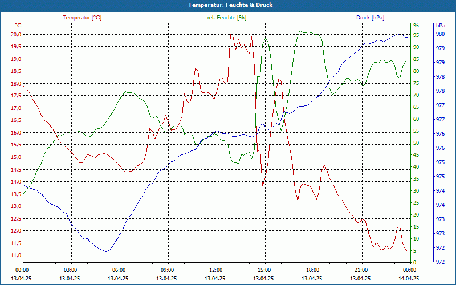
Task: Select the '35' humidity axis value
Action: click(416, 179)
